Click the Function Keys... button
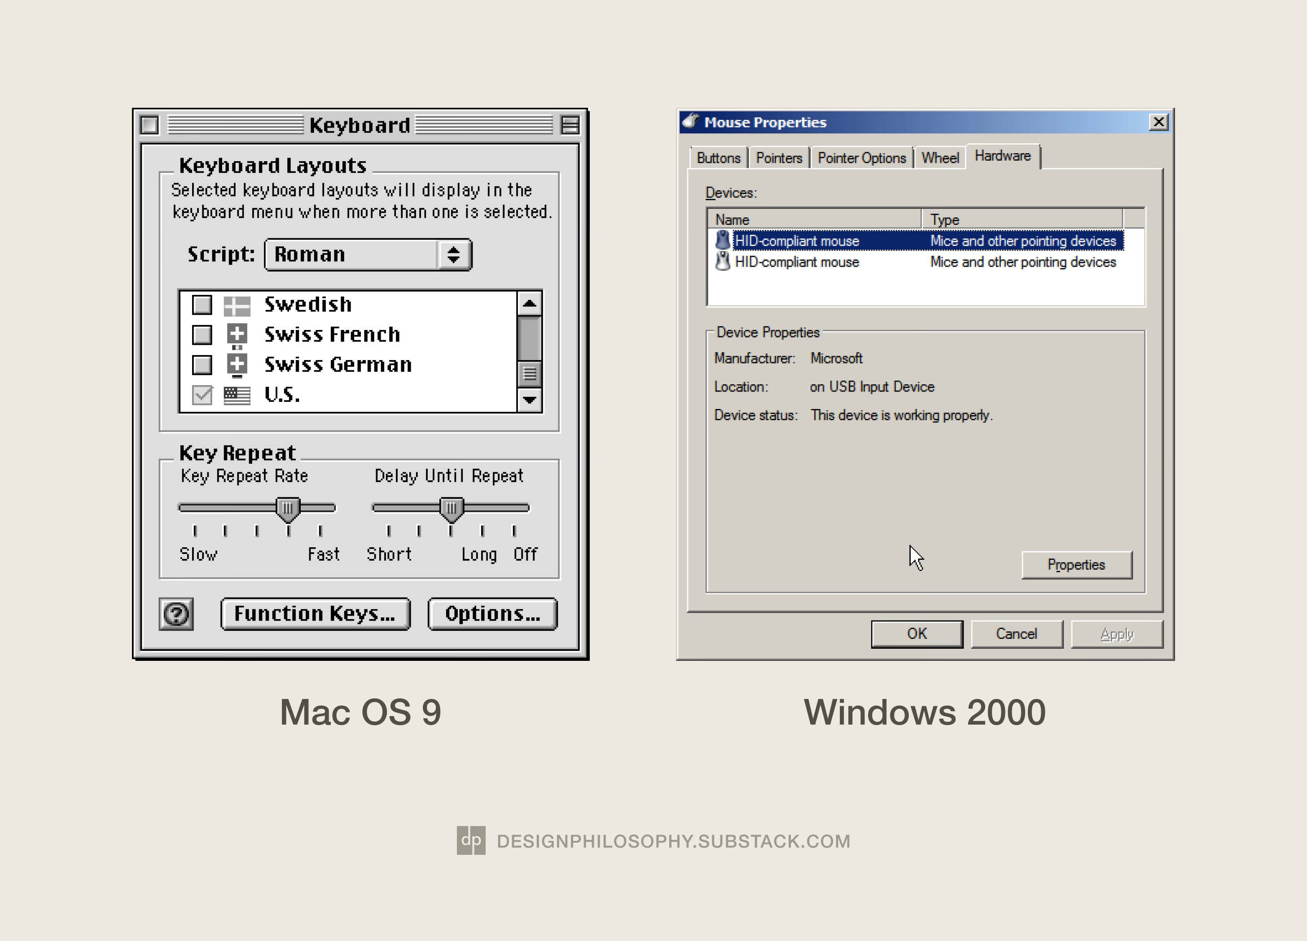Screen dimensions: 1307x941 click(x=315, y=614)
